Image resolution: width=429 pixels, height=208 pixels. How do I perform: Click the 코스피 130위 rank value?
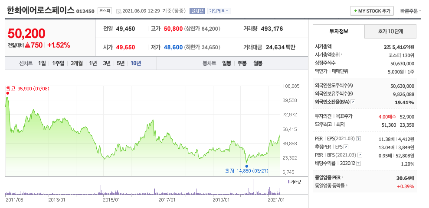[x=401, y=55]
